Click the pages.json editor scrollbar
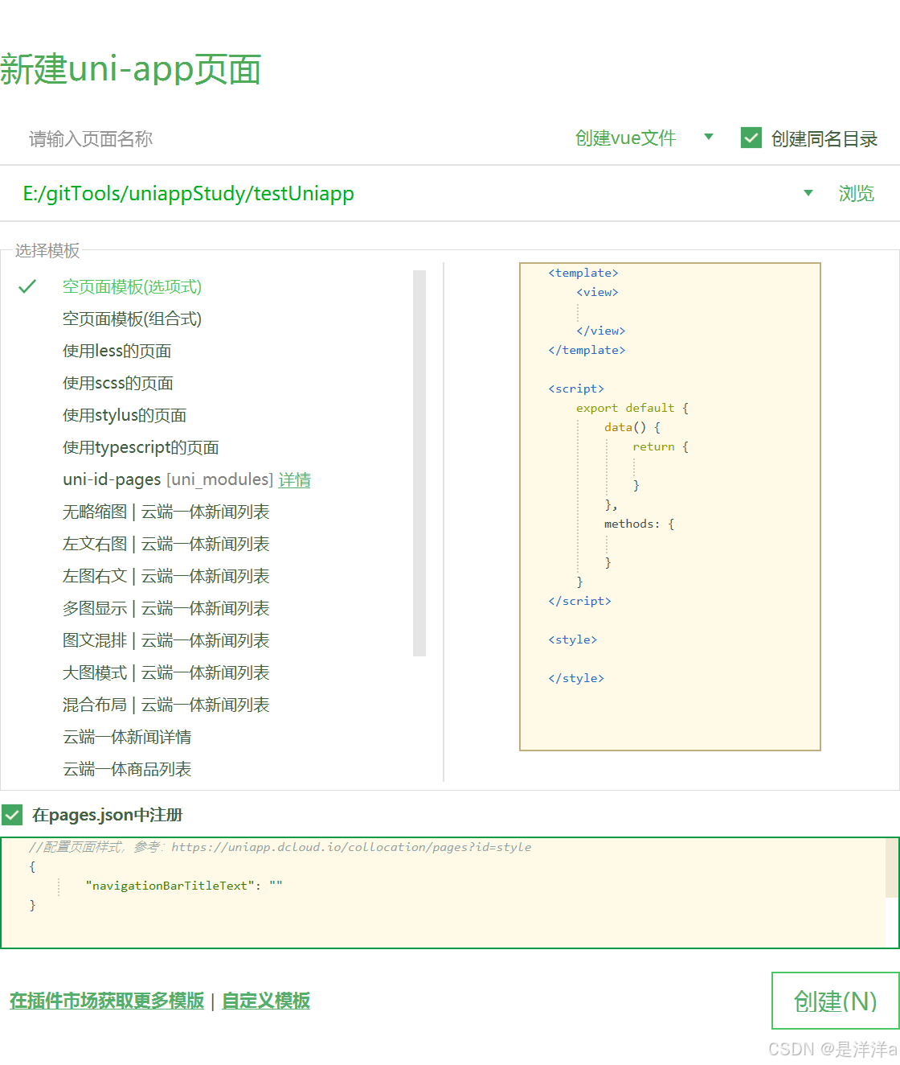This screenshot has height=1065, width=900. 892,867
